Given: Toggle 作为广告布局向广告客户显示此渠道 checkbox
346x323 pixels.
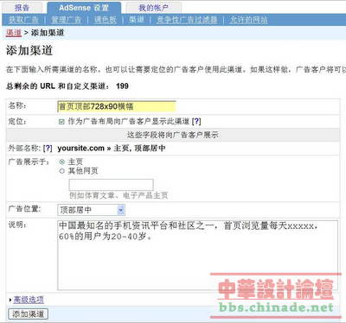Looking at the screenshot, I should (x=61, y=122).
